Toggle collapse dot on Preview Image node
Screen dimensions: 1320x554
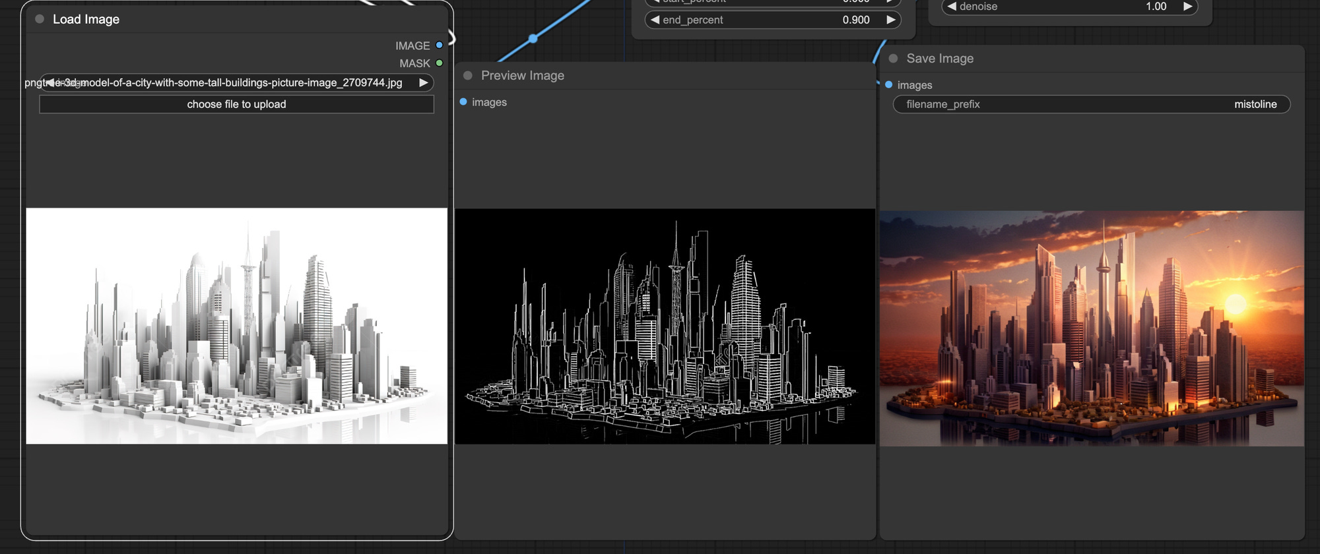click(468, 76)
